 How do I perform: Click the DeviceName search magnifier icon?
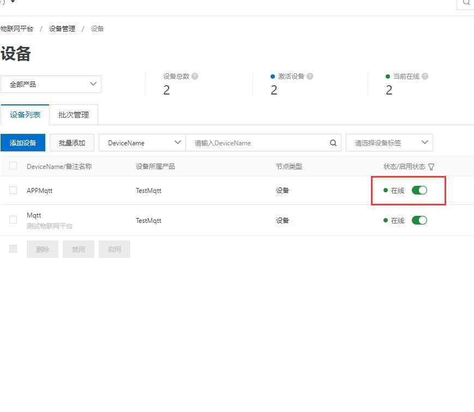[333, 143]
